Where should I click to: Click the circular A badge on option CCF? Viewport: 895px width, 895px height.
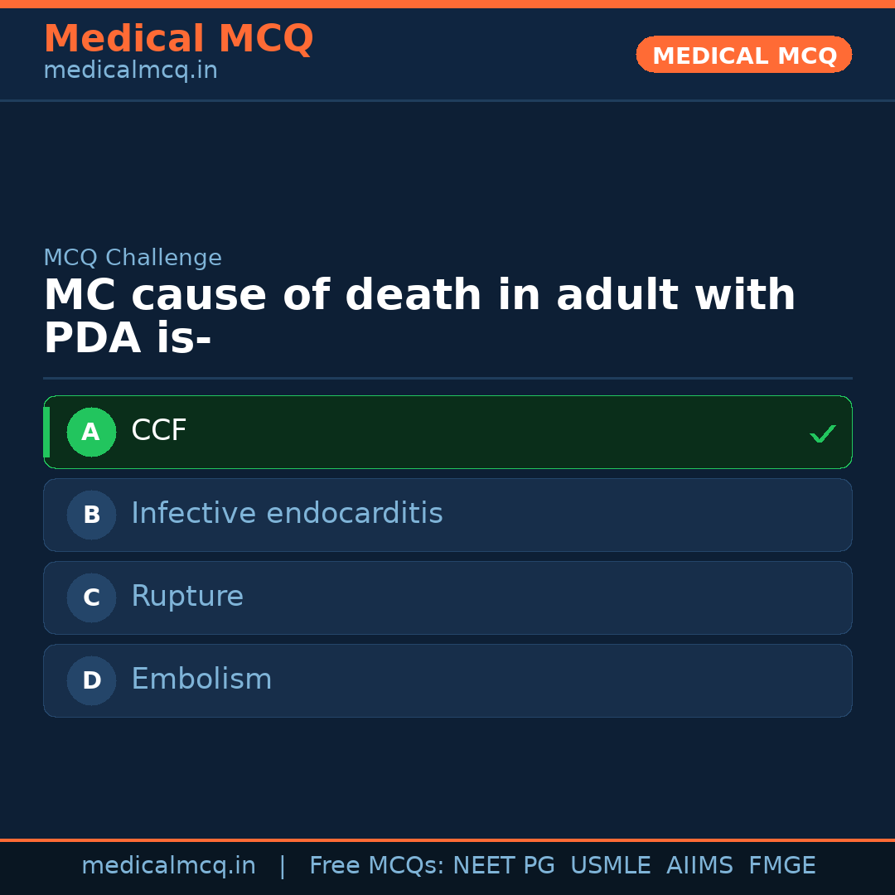pos(91,432)
